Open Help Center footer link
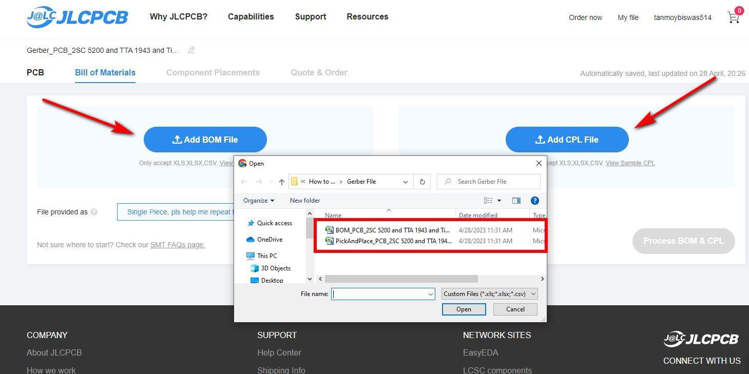Screen dimensions: 749x374 click(x=279, y=353)
